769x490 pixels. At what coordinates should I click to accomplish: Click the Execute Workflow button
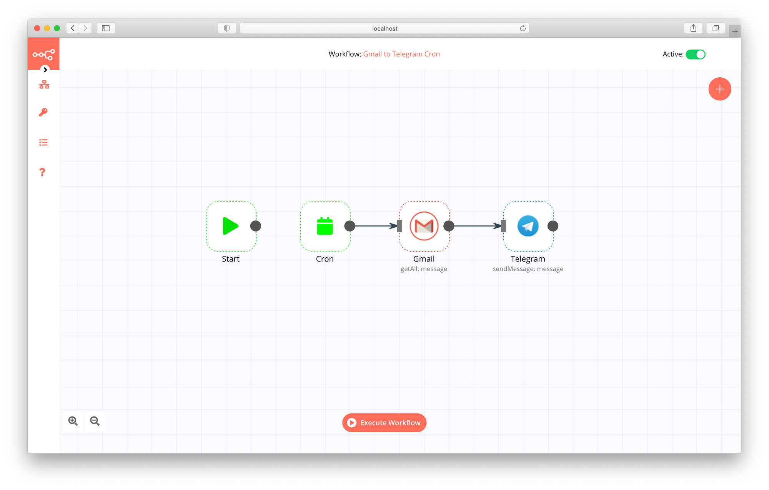[x=384, y=423]
